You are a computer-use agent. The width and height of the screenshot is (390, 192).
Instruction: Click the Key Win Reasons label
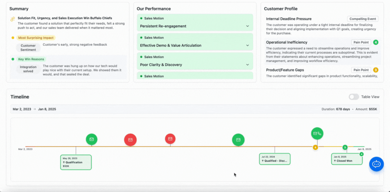31,59
